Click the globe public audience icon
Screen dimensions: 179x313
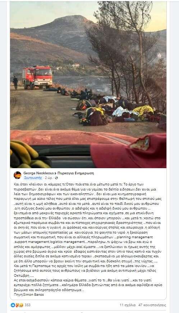(56, 178)
